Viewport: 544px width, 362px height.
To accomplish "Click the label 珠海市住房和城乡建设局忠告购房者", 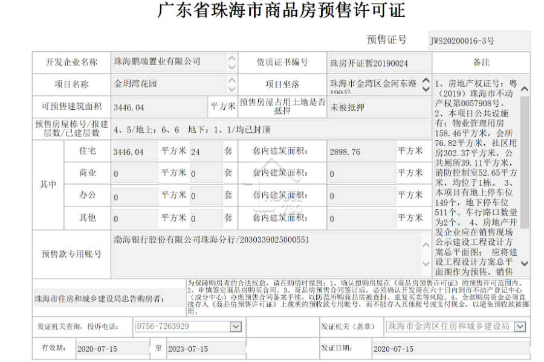I will coord(99,299).
